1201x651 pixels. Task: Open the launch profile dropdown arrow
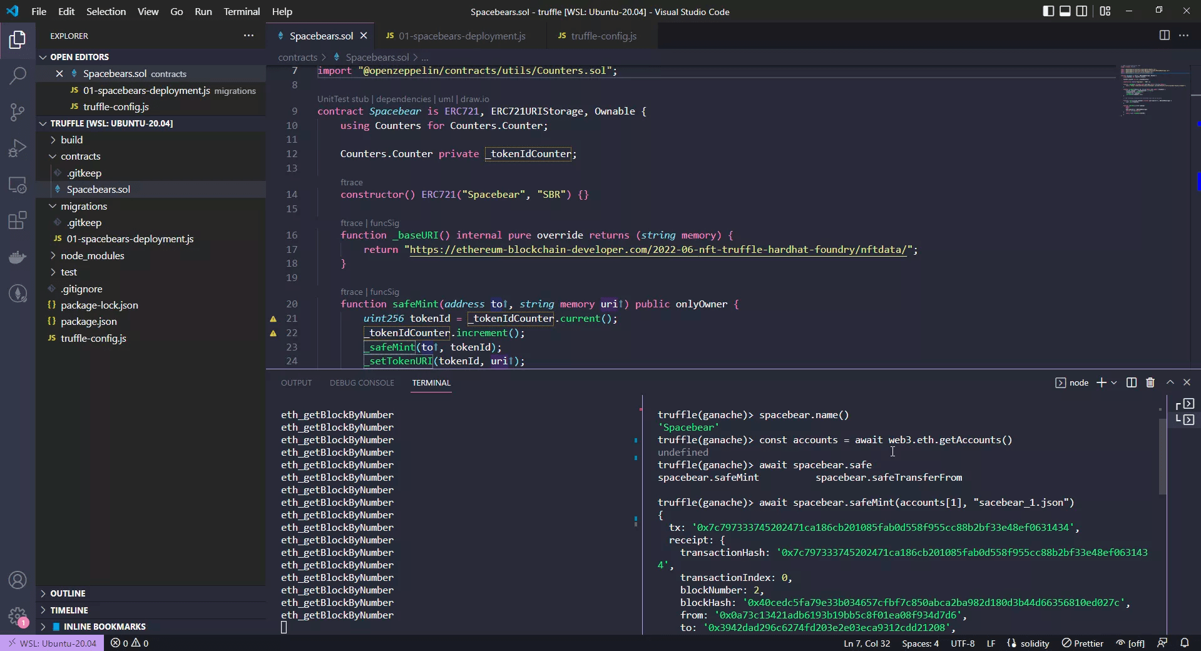point(1114,382)
